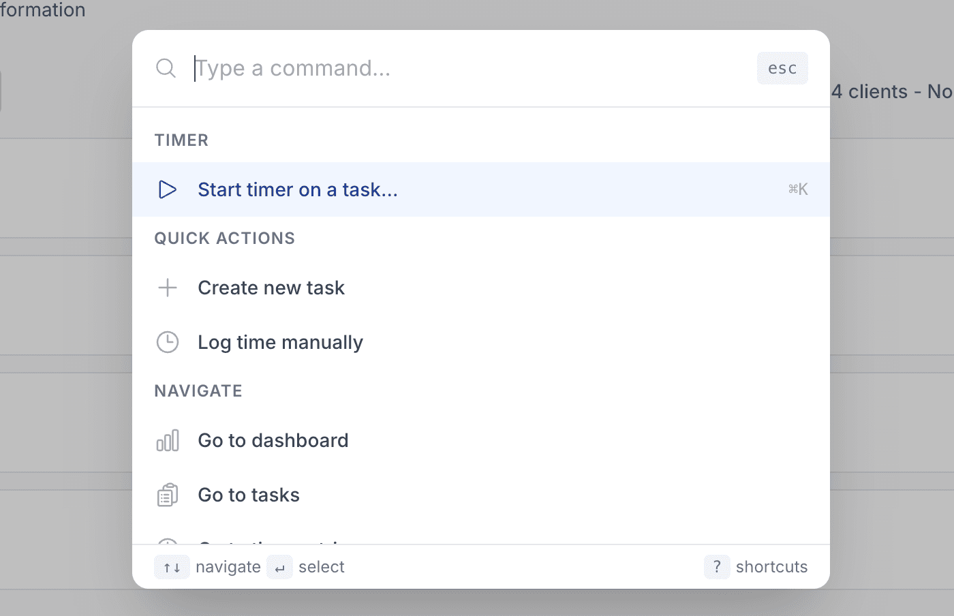This screenshot has width=954, height=616.
Task: Click the clipboard icon beside Go to tasks
Action: (x=167, y=495)
